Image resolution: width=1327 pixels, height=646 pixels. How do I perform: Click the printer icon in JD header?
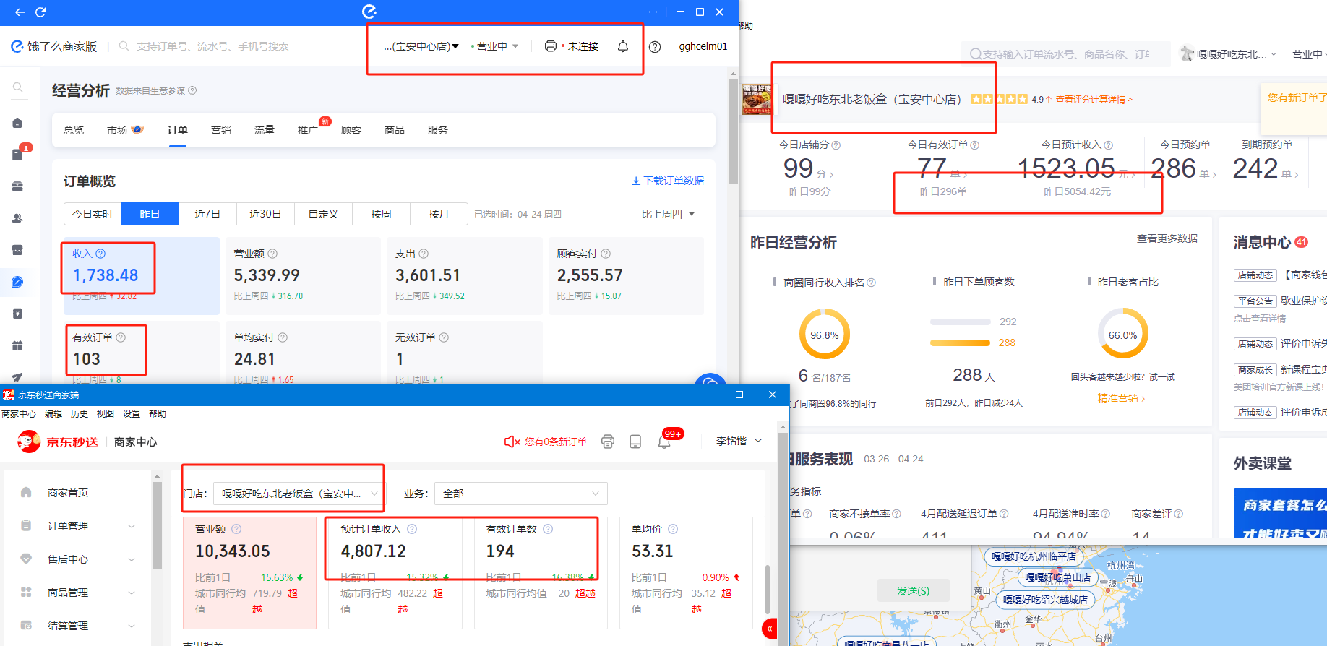tap(608, 442)
